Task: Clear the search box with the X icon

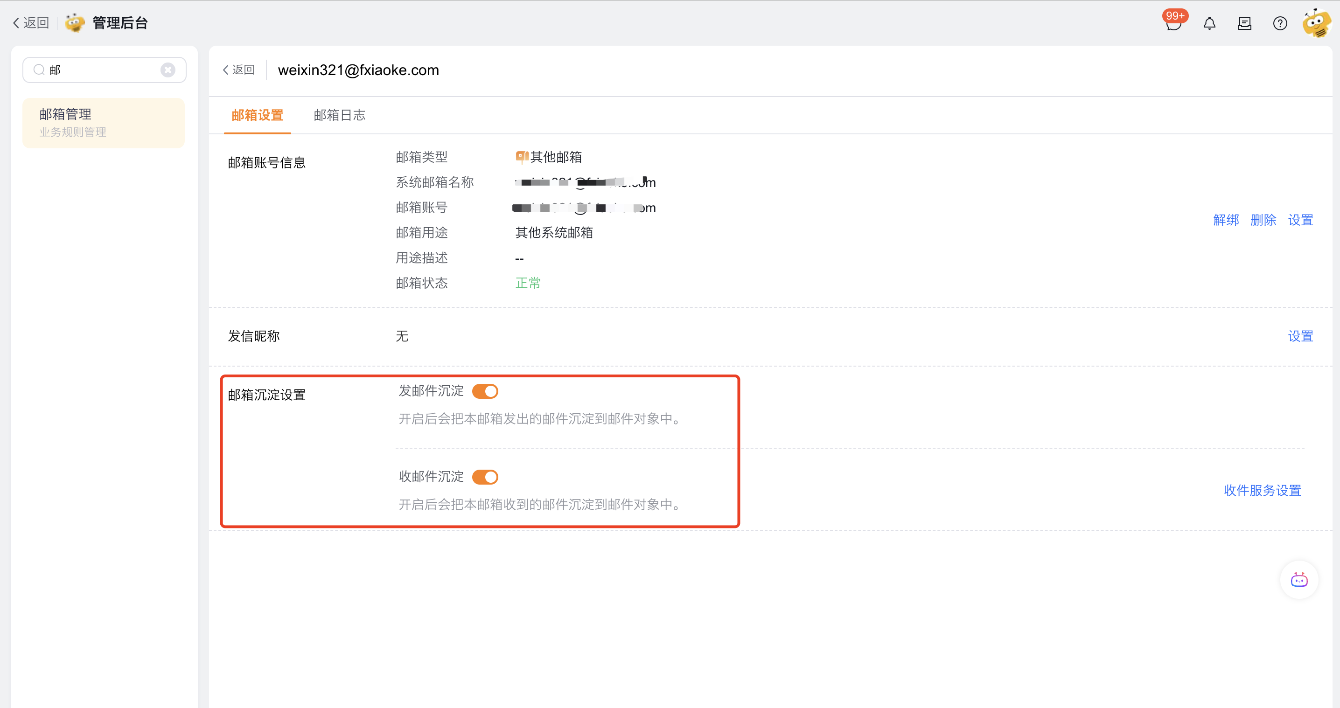Action: tap(167, 69)
